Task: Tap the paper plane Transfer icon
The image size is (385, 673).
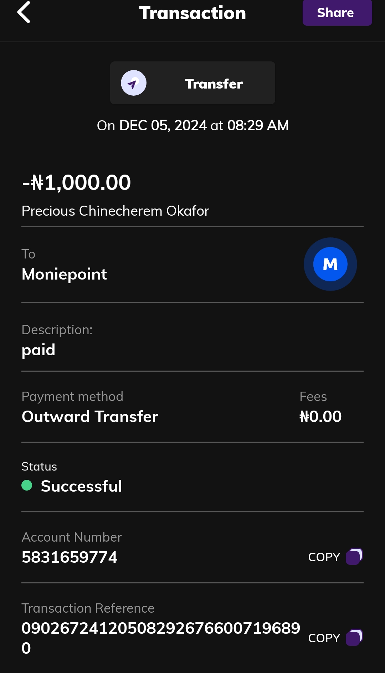Action: 134,83
